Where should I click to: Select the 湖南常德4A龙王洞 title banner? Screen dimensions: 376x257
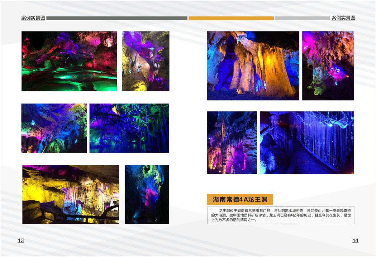click(240, 199)
